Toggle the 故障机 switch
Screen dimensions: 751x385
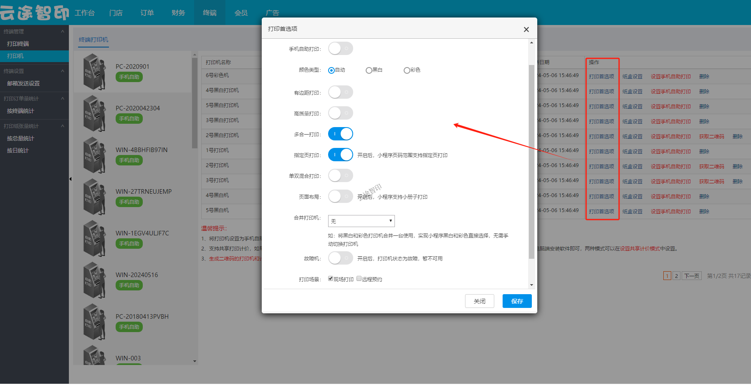pyautogui.click(x=341, y=258)
